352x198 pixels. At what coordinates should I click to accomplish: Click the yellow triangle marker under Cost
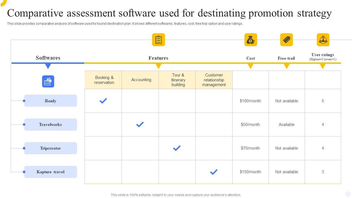coord(251,66)
